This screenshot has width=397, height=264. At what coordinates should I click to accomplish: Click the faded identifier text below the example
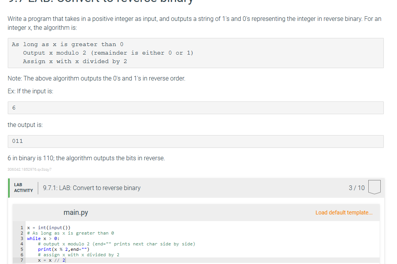(30, 169)
